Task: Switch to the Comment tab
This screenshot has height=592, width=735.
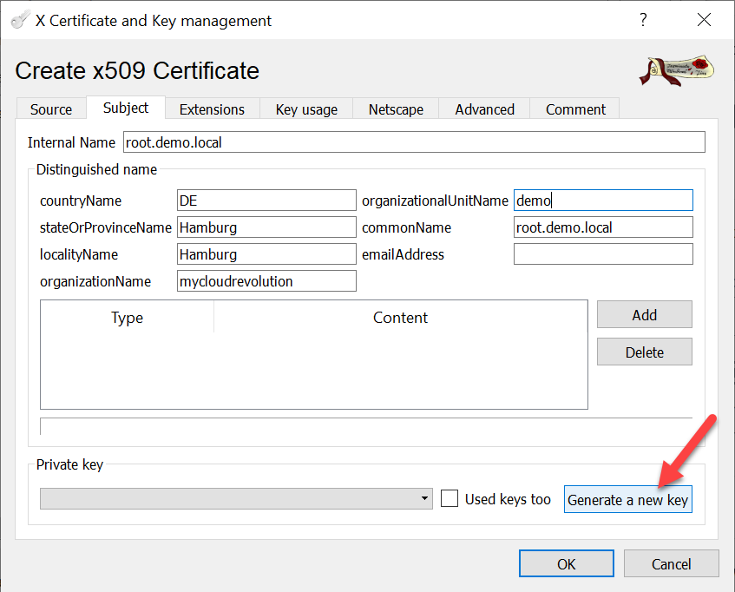Action: [575, 109]
